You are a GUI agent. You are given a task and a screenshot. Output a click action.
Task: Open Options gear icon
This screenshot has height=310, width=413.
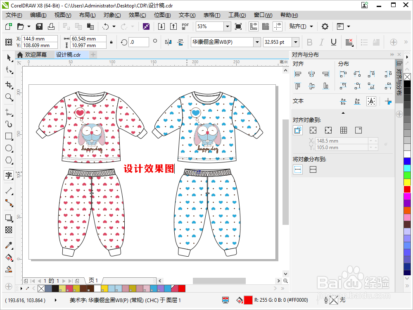point(325,26)
